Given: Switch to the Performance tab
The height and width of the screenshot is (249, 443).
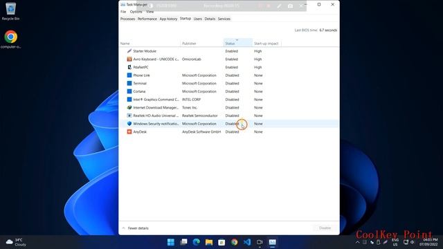Looking at the screenshot, I should pyautogui.click(x=147, y=19).
